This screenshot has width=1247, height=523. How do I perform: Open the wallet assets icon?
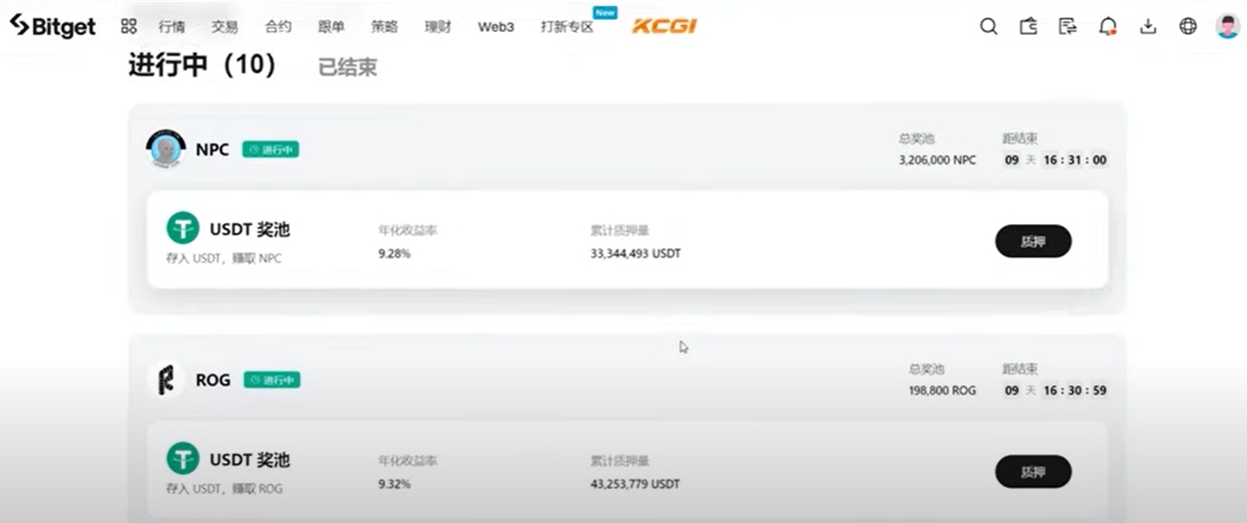[1029, 27]
